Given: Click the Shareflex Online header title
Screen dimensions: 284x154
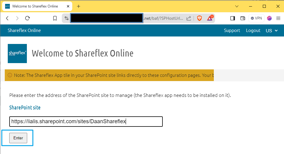Looking at the screenshot, I should pyautogui.click(x=24, y=30).
